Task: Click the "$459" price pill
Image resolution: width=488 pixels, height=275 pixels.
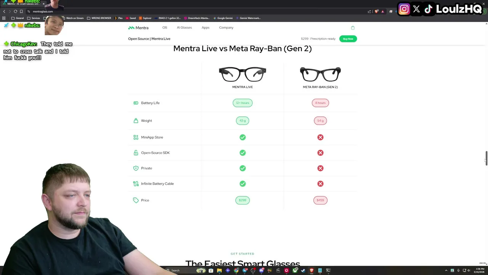Action: [x=320, y=200]
